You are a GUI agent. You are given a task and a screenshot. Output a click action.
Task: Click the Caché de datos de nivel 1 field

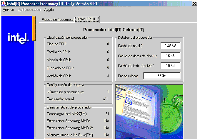click(171, 56)
